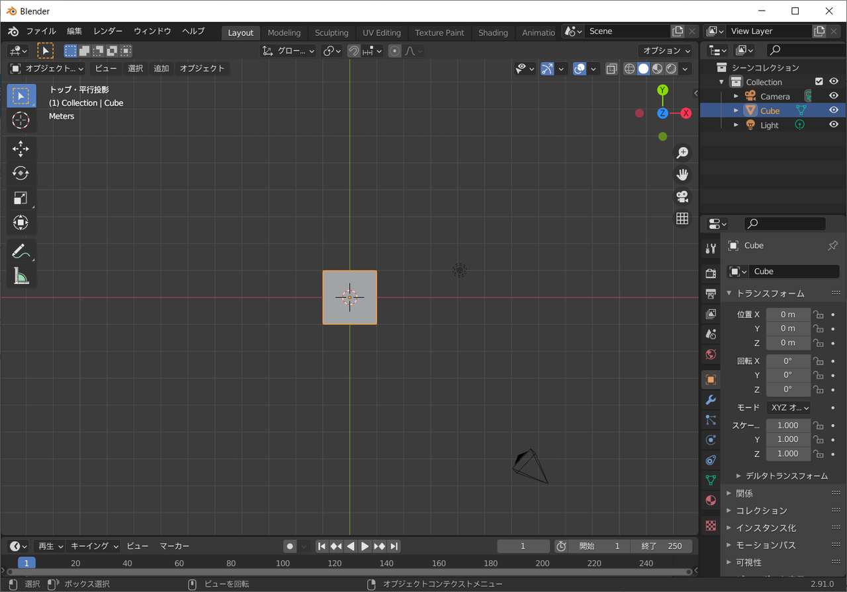
Task: Click the オプション button in header
Action: coord(666,50)
